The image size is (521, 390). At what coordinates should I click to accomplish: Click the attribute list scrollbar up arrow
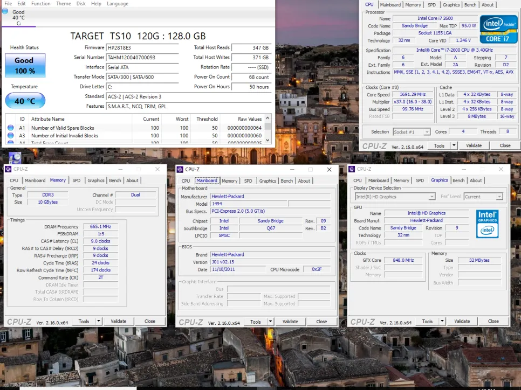point(268,118)
